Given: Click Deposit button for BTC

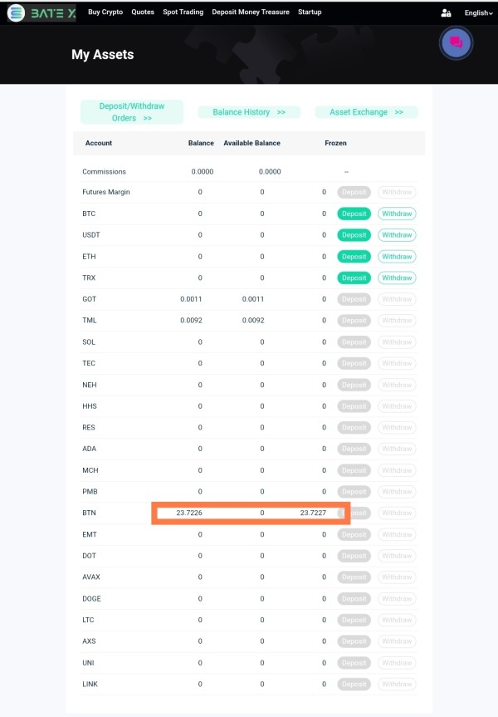Looking at the screenshot, I should (x=354, y=214).
